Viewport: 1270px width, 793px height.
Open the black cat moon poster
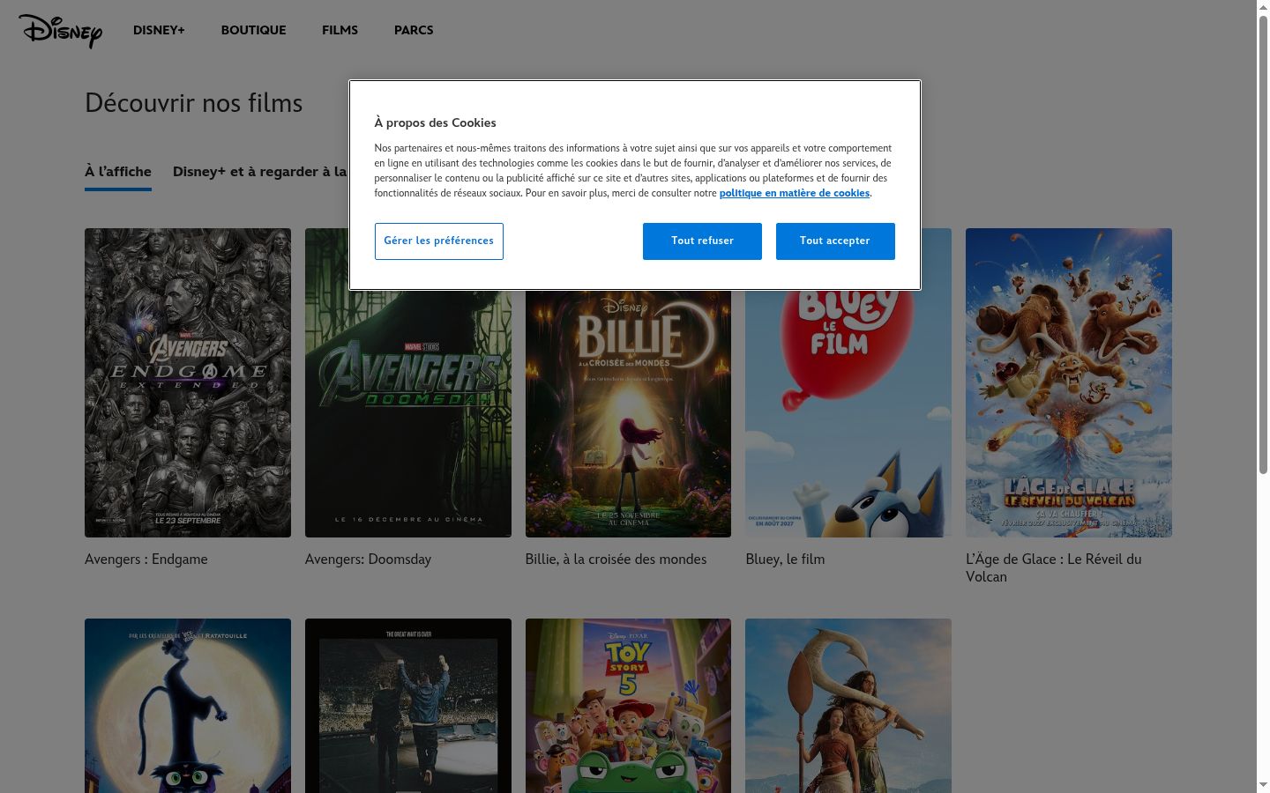(x=188, y=706)
